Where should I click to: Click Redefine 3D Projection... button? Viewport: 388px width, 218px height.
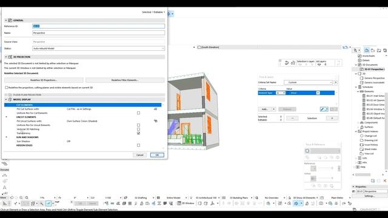[x=44, y=80]
